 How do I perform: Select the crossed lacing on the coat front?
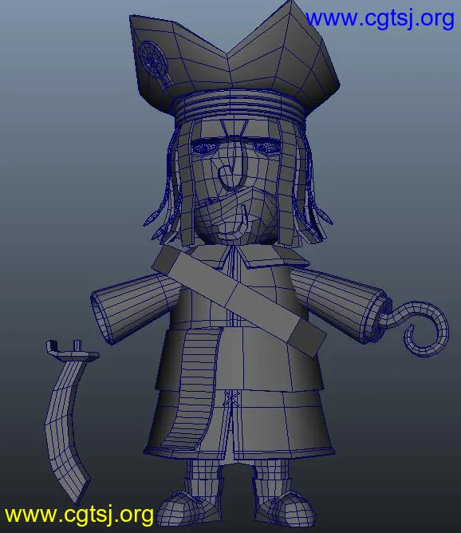231,397
